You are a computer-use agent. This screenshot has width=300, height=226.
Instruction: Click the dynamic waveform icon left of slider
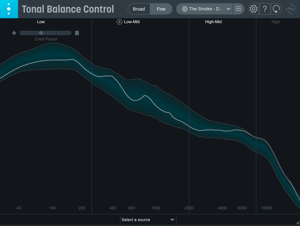(14, 33)
